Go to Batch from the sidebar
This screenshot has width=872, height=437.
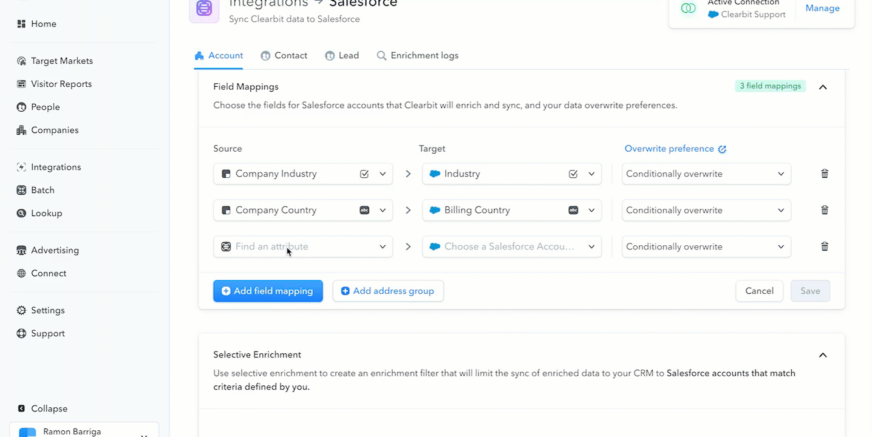click(x=43, y=189)
